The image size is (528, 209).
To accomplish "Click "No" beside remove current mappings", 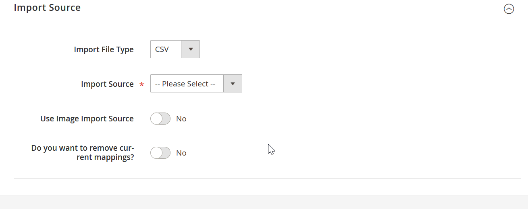I will (x=181, y=153).
